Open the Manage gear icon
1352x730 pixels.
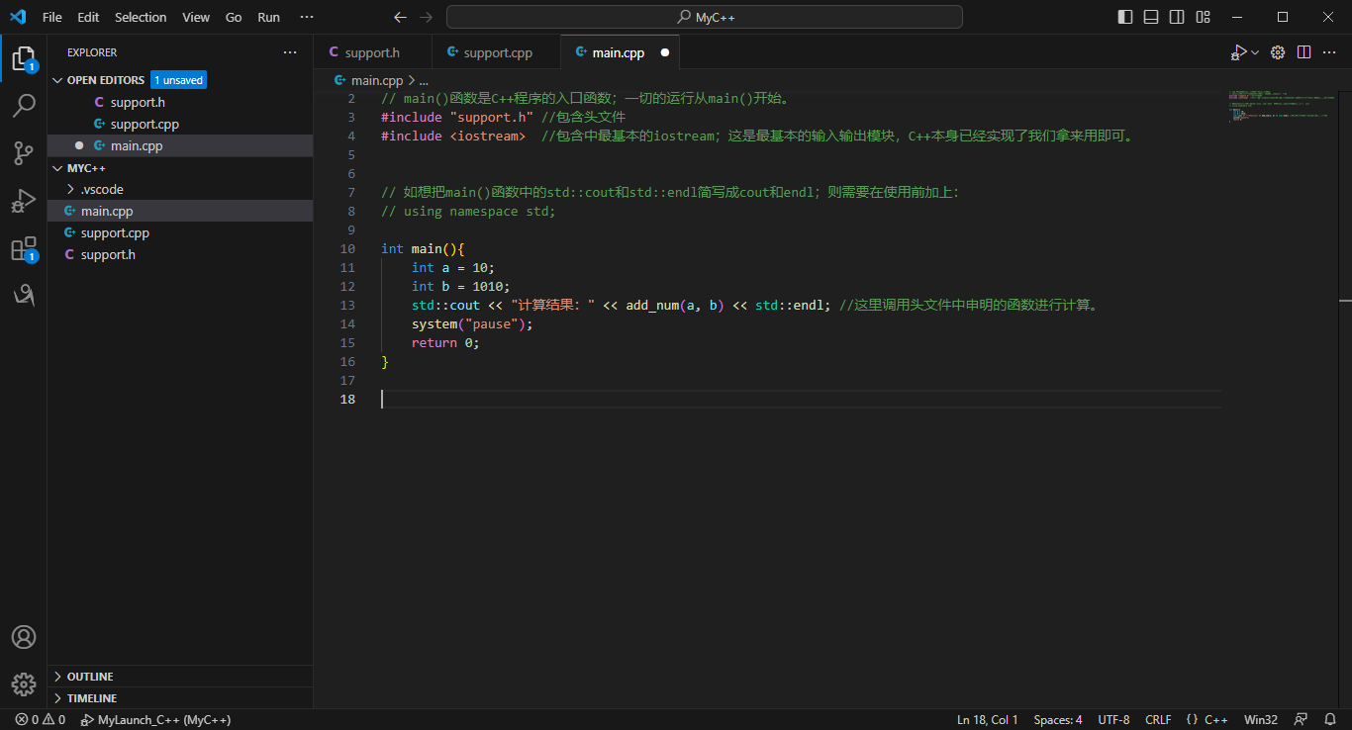pos(24,684)
